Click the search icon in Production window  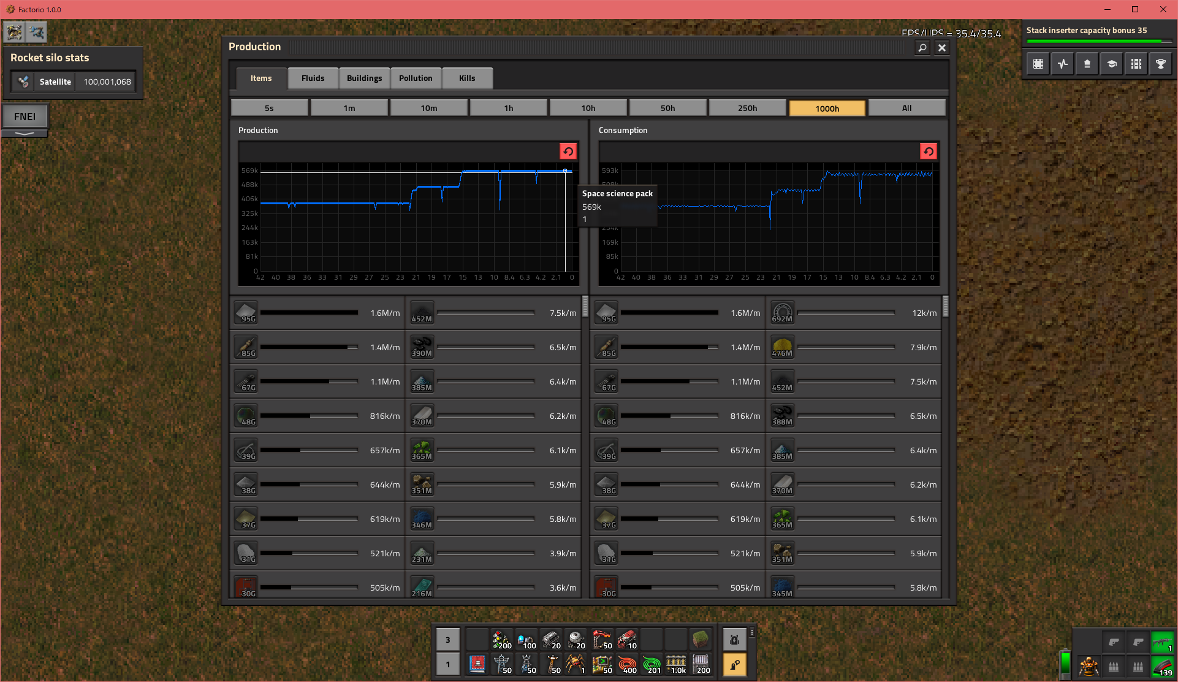coord(922,48)
